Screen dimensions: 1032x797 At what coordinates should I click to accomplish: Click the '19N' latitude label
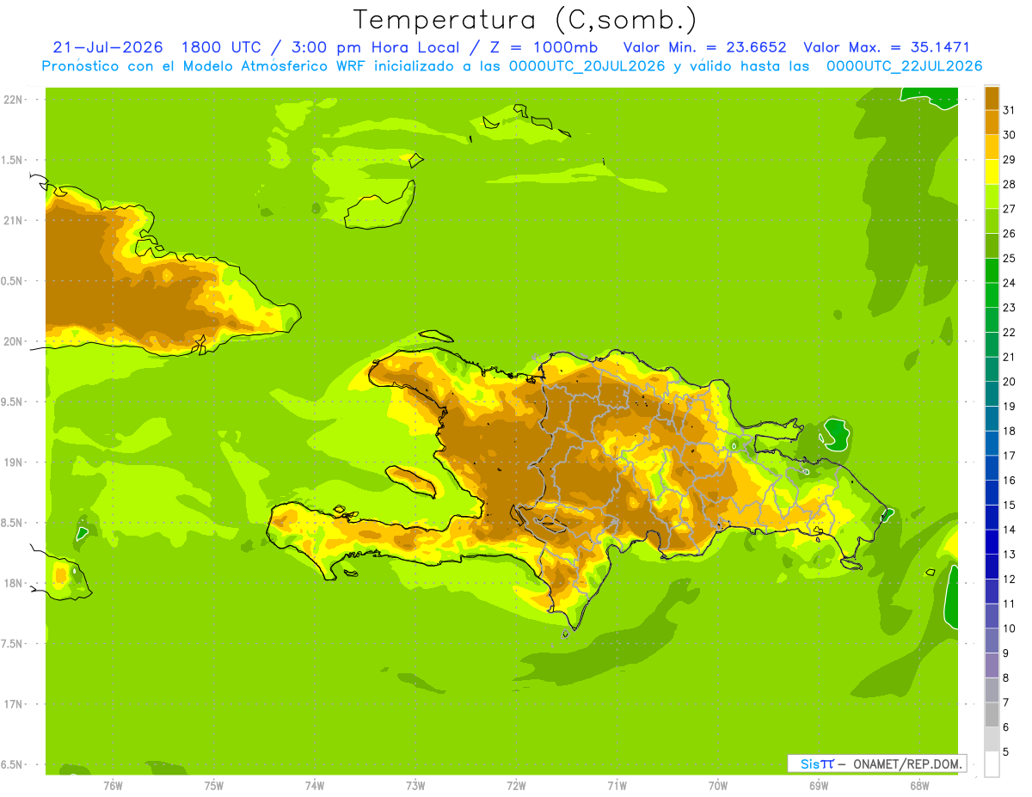14,463
